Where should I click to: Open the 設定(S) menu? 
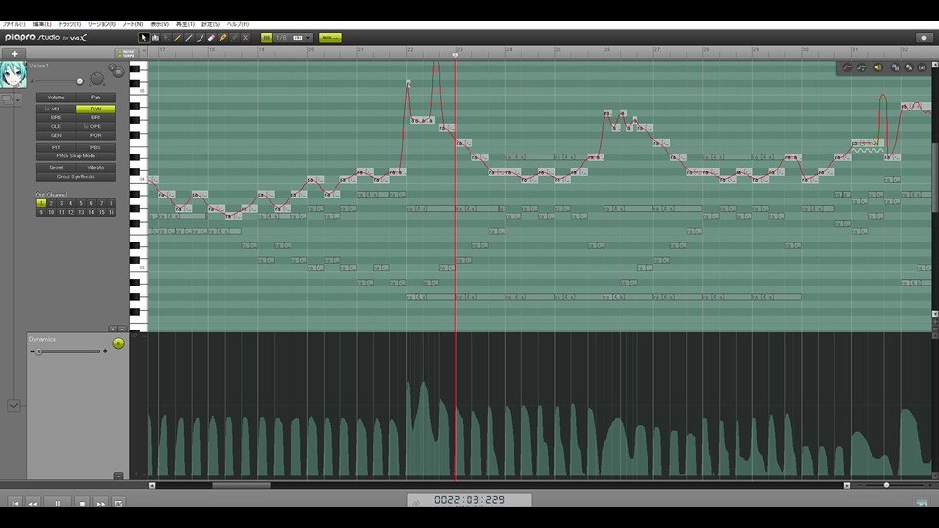[x=211, y=24]
